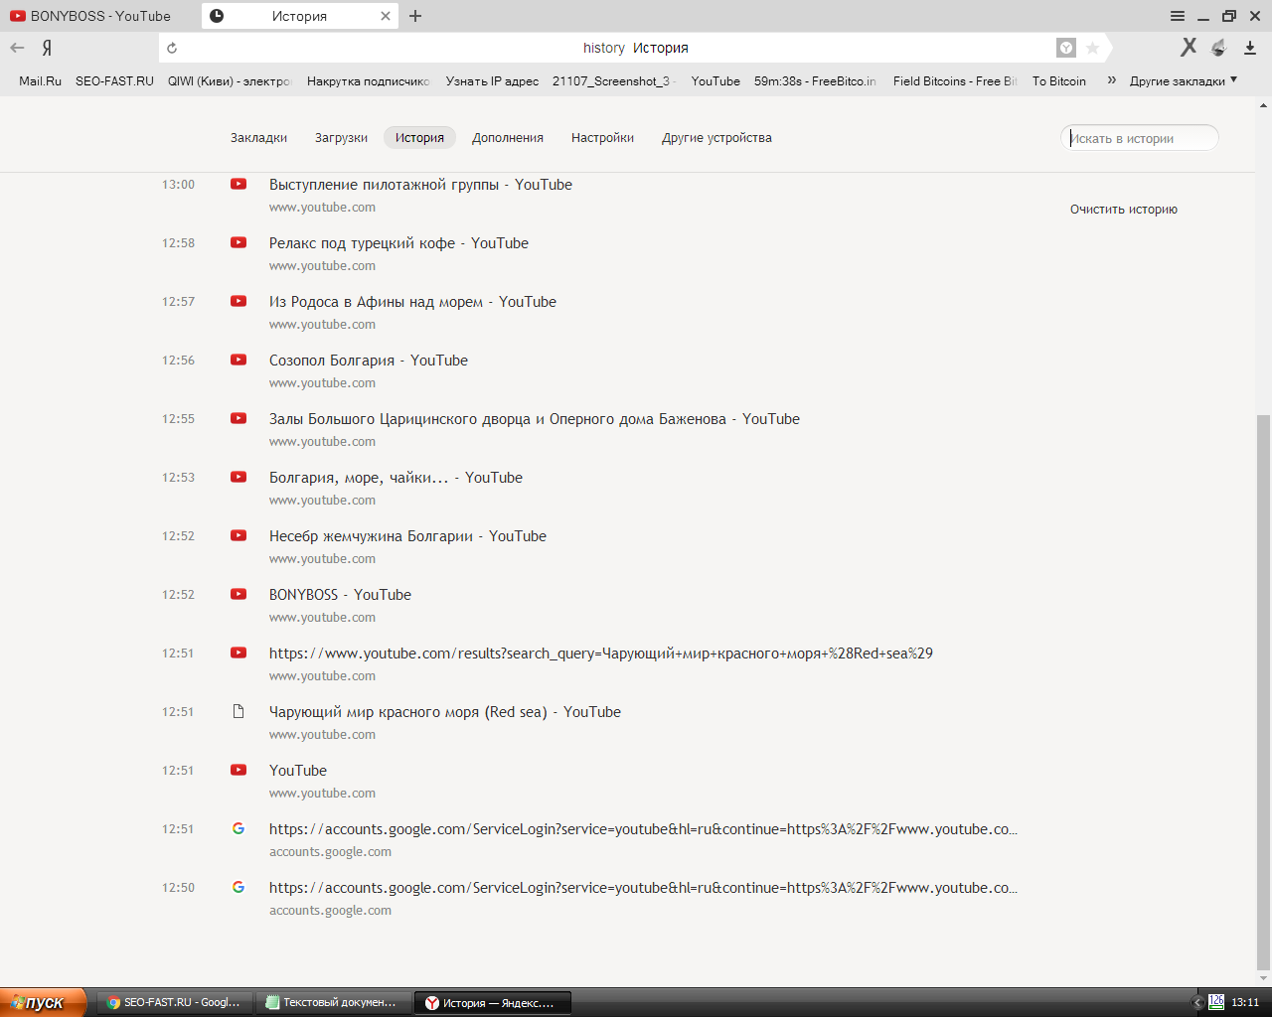
Task: Click Очистить историю link
Action: point(1123,210)
